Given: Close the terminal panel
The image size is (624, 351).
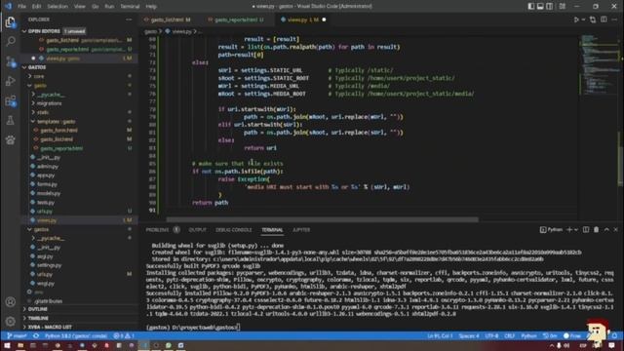Looking at the screenshot, I should (615, 230).
